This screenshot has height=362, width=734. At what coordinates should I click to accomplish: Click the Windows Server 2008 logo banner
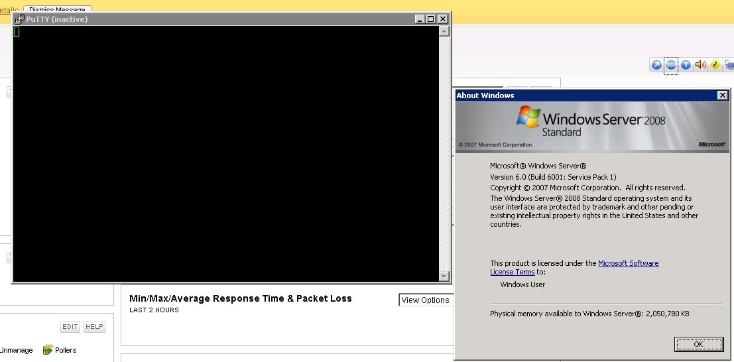(592, 127)
